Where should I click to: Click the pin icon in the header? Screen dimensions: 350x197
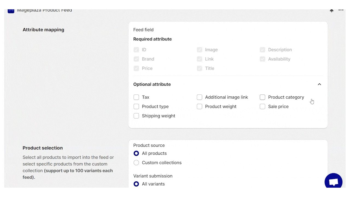[x=332, y=11]
